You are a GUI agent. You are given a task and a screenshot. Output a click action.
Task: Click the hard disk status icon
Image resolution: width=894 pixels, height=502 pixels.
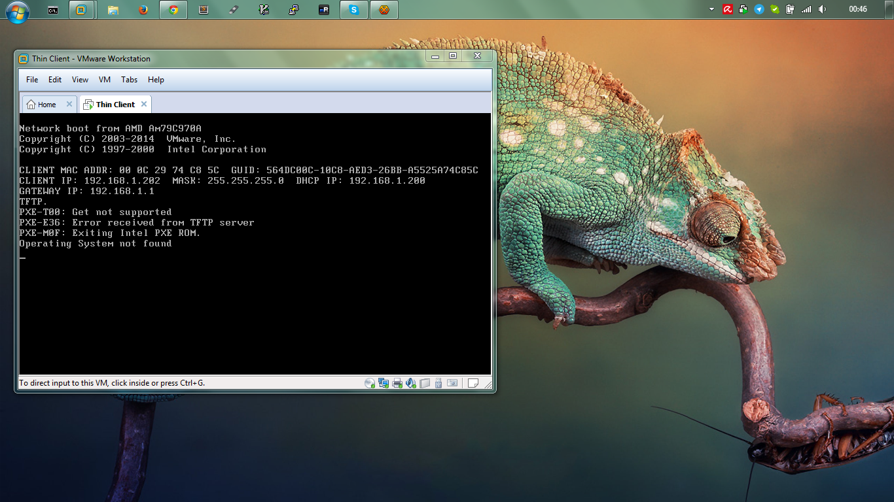click(x=425, y=383)
